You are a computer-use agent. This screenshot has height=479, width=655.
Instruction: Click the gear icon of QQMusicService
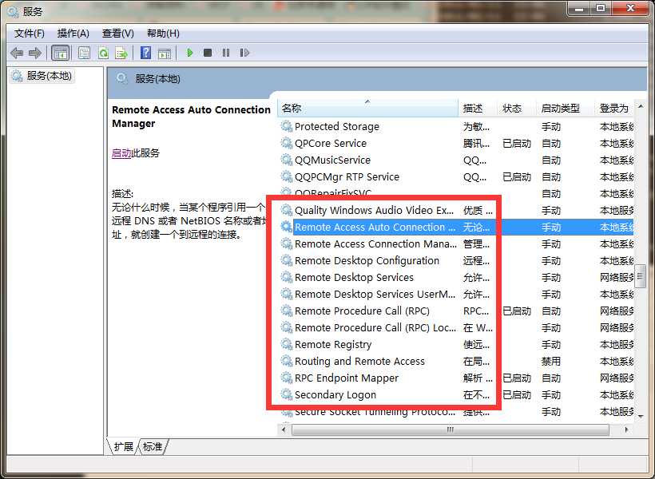(286, 160)
